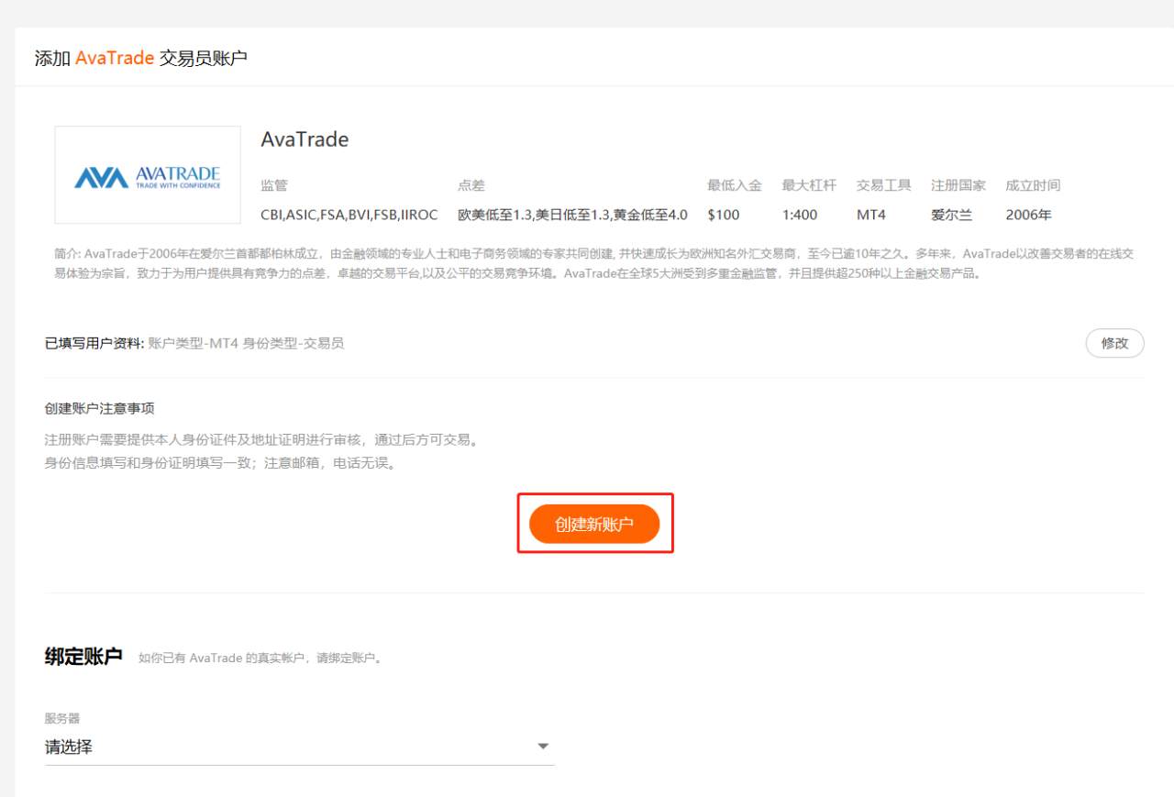Image resolution: width=1174 pixels, height=797 pixels.
Task: Click the 最大杠杆 column label
Action: click(x=810, y=185)
